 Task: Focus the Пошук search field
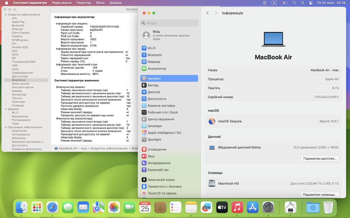[x=169, y=23]
